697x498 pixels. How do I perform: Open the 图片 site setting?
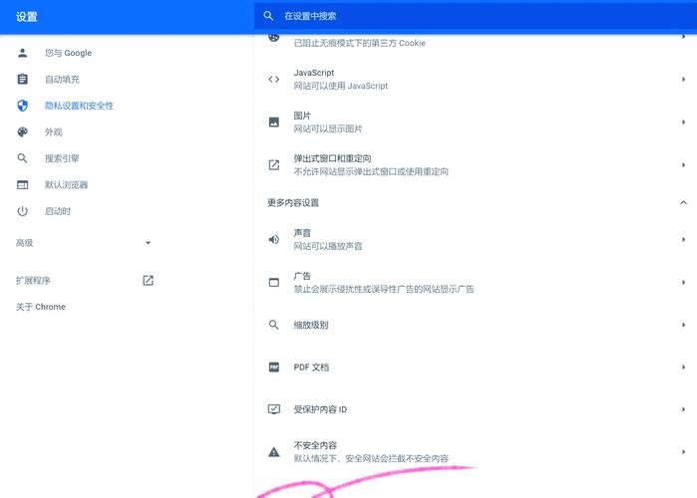pyautogui.click(x=476, y=123)
